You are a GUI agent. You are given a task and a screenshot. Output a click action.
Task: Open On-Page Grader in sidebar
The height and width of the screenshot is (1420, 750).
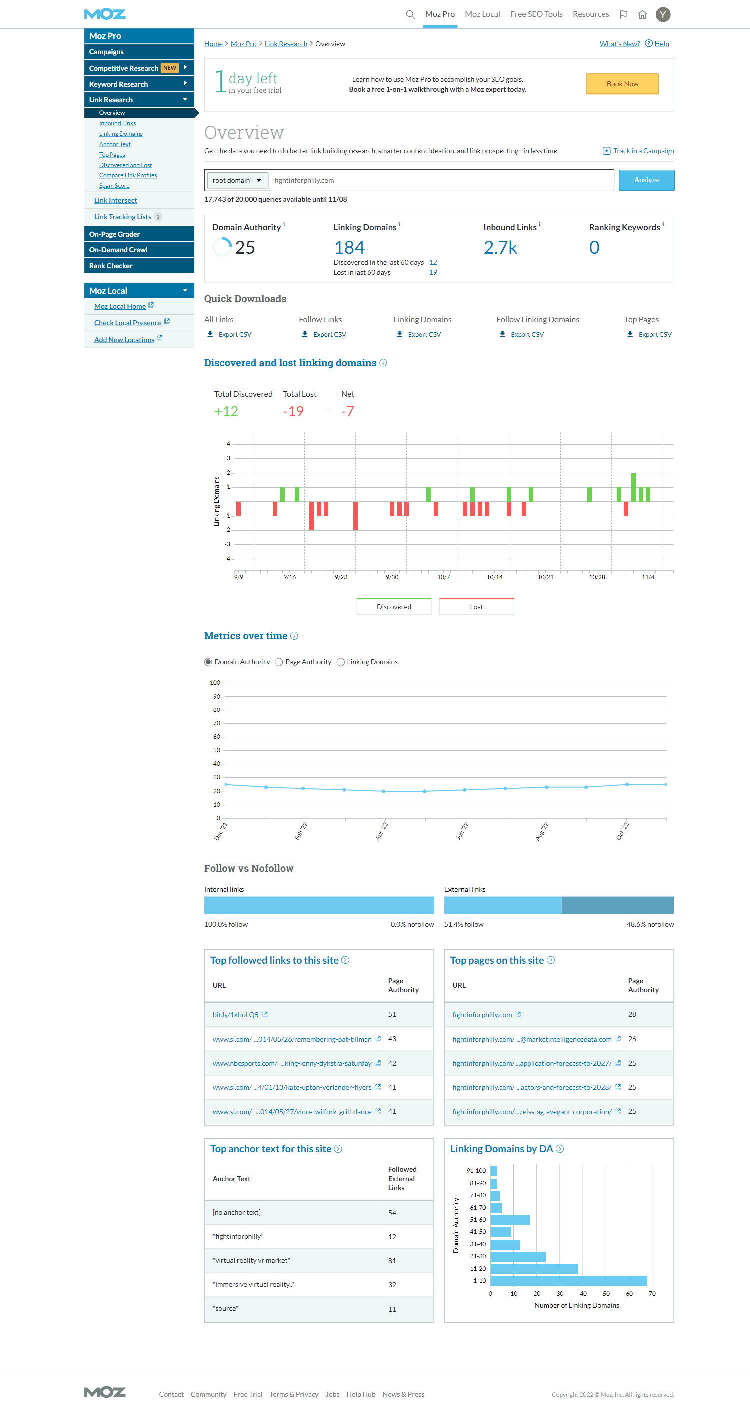pos(139,234)
